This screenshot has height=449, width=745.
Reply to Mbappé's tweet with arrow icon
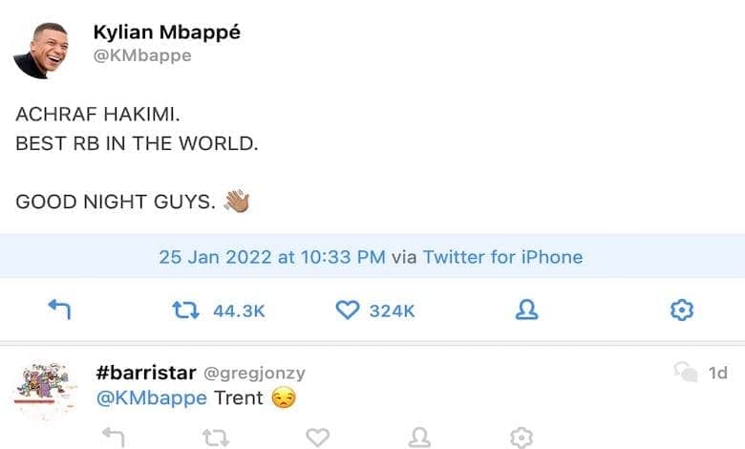click(x=59, y=310)
